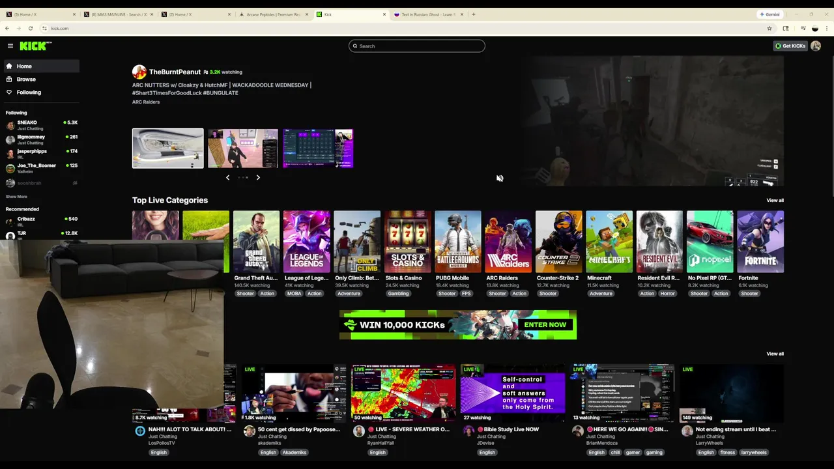Select third featured stream thumbnail
Viewport: 834px width, 469px height.
pyautogui.click(x=318, y=148)
